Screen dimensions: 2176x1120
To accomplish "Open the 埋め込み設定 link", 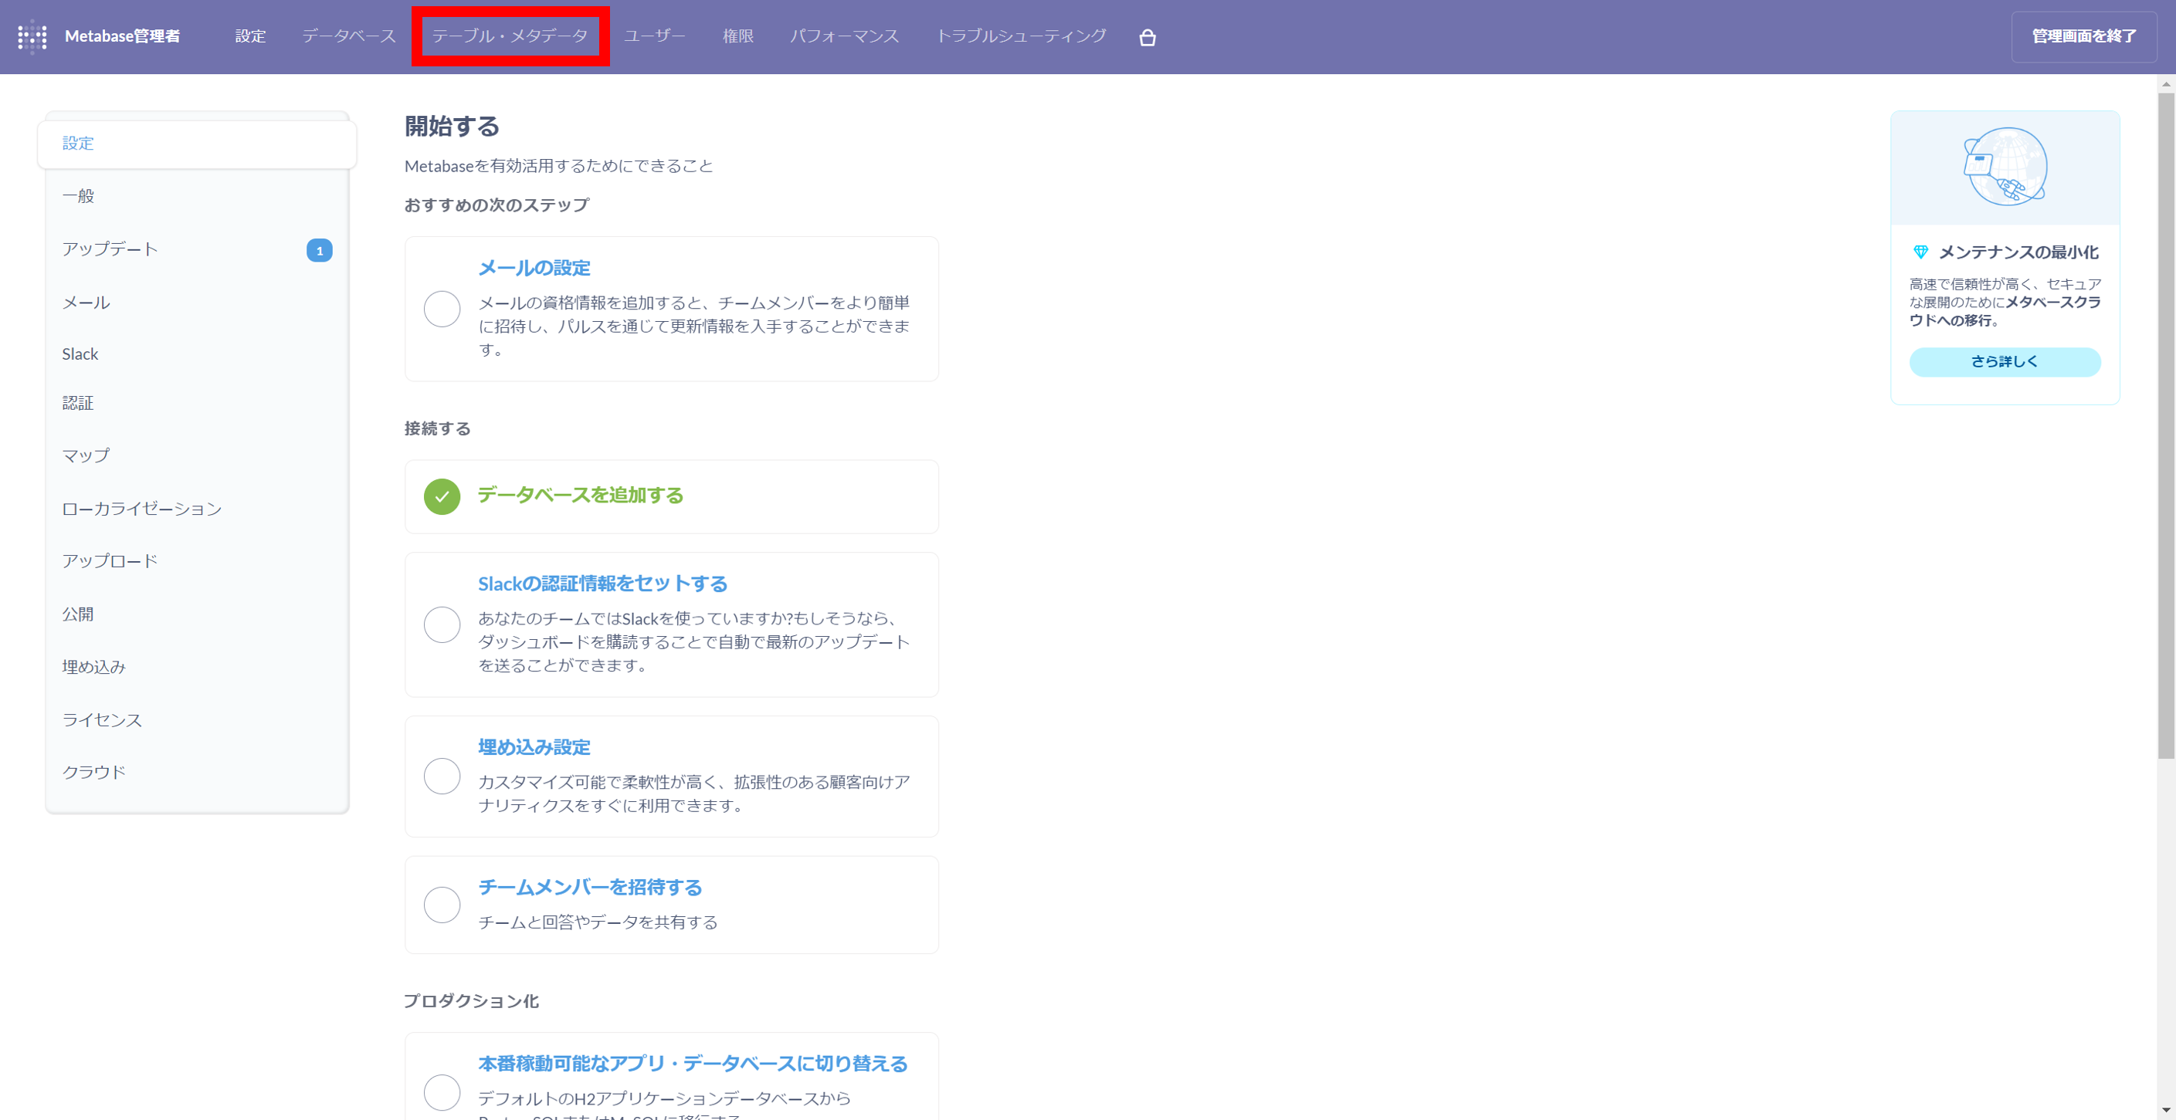I will (x=534, y=747).
